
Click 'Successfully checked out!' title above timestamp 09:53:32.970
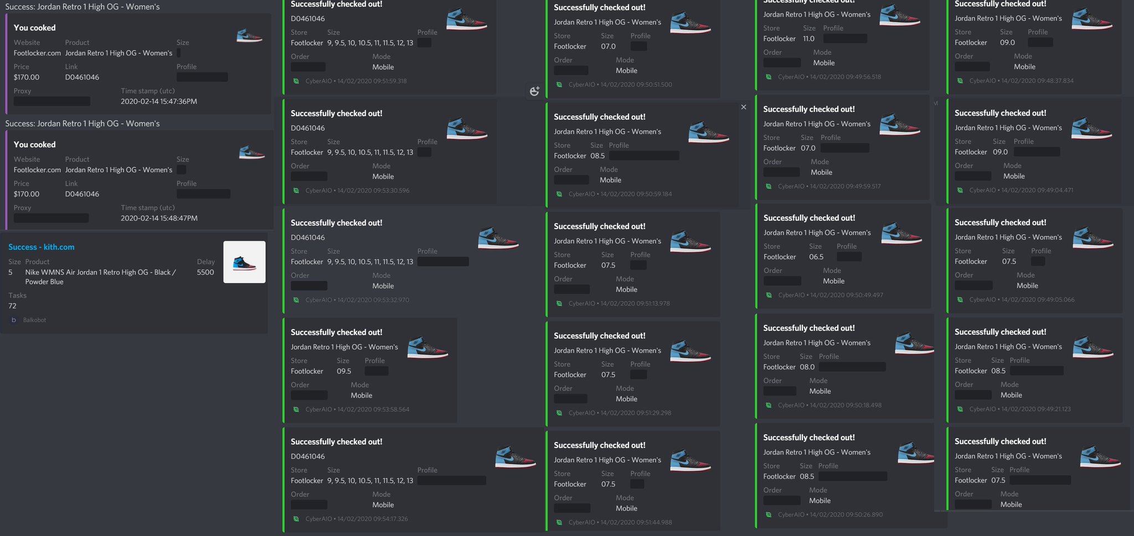click(x=337, y=223)
